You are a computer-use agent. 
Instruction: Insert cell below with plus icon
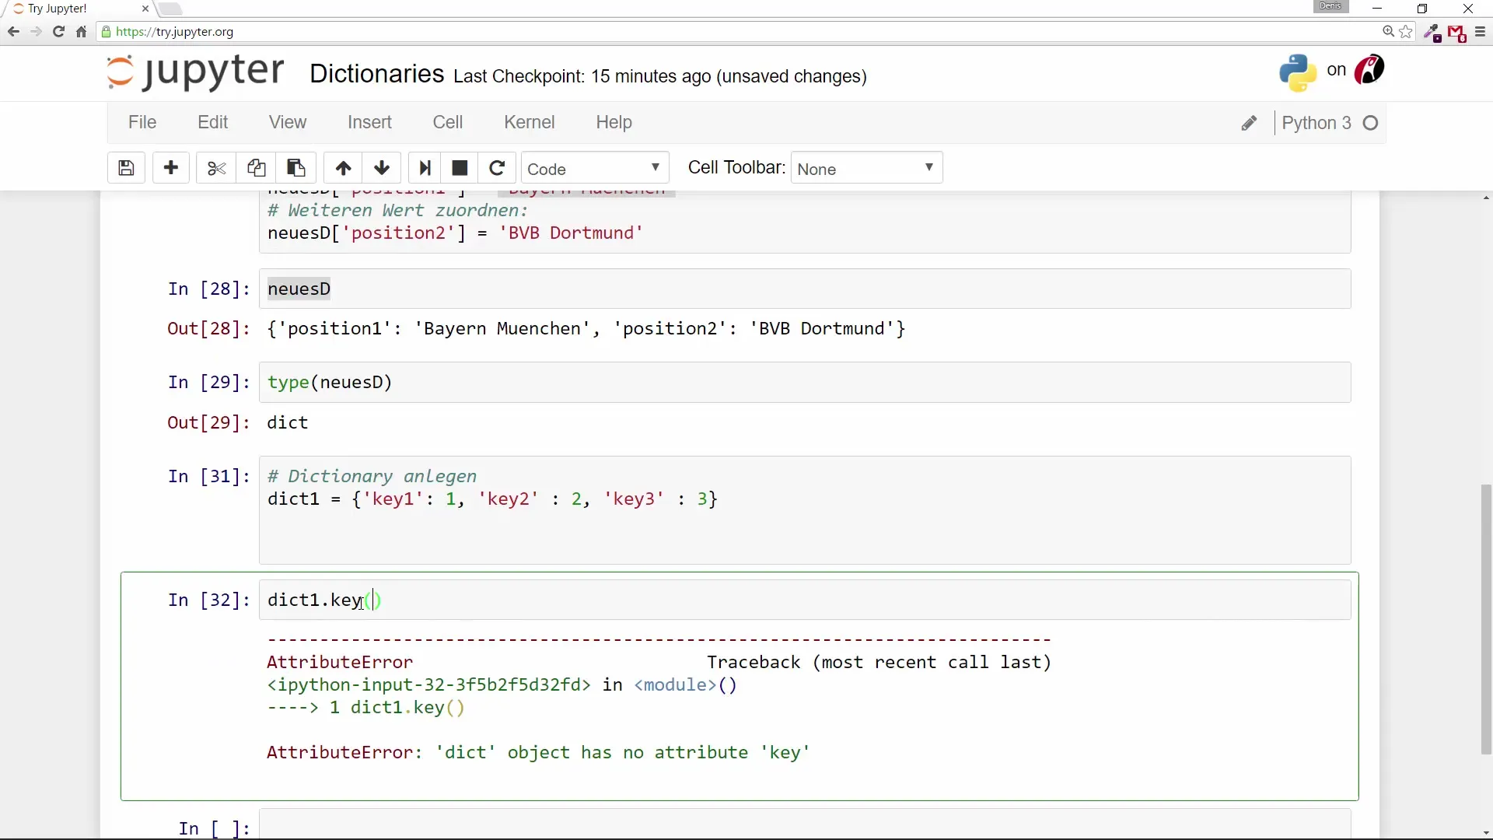171,168
